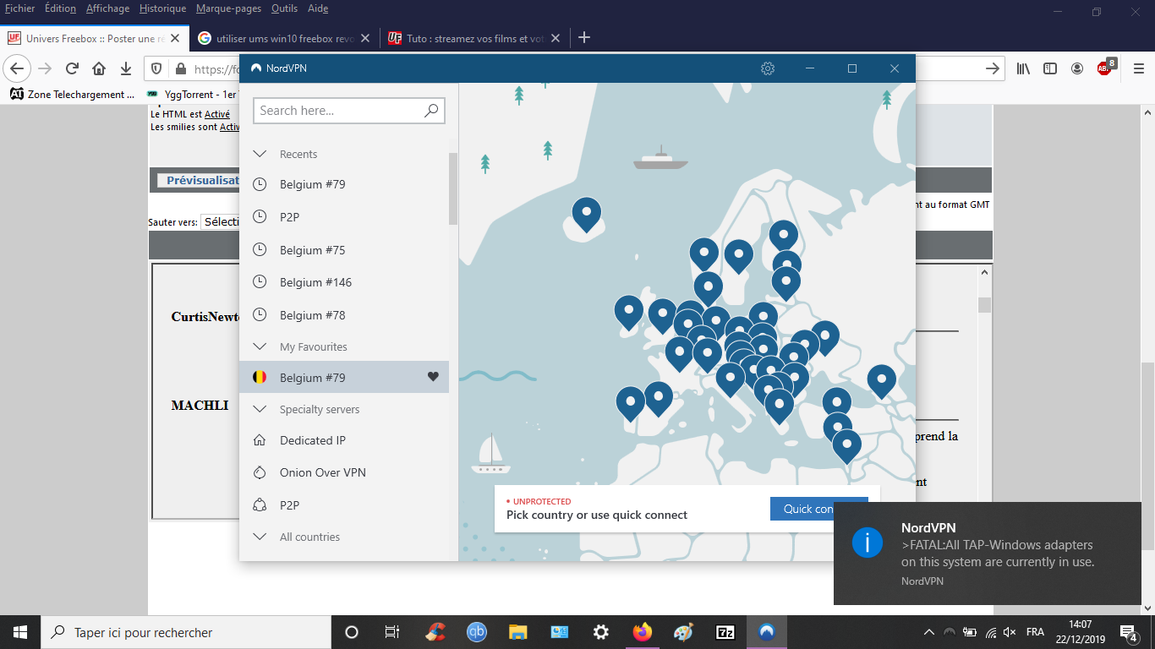This screenshot has height=649, width=1155.
Task: Click the search magnifier icon in NordVPN
Action: (431, 111)
